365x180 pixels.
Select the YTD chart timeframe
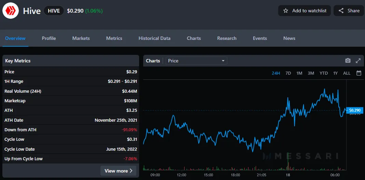coord(324,73)
